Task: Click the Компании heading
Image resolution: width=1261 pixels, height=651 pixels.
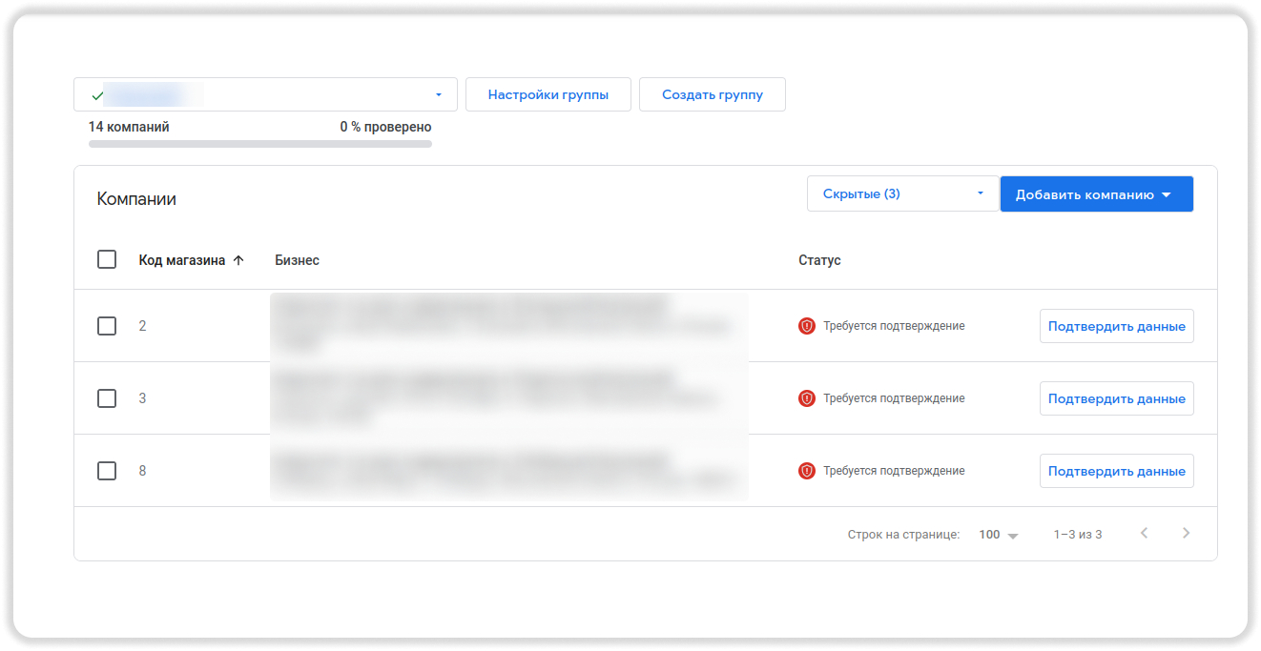Action: (x=136, y=199)
